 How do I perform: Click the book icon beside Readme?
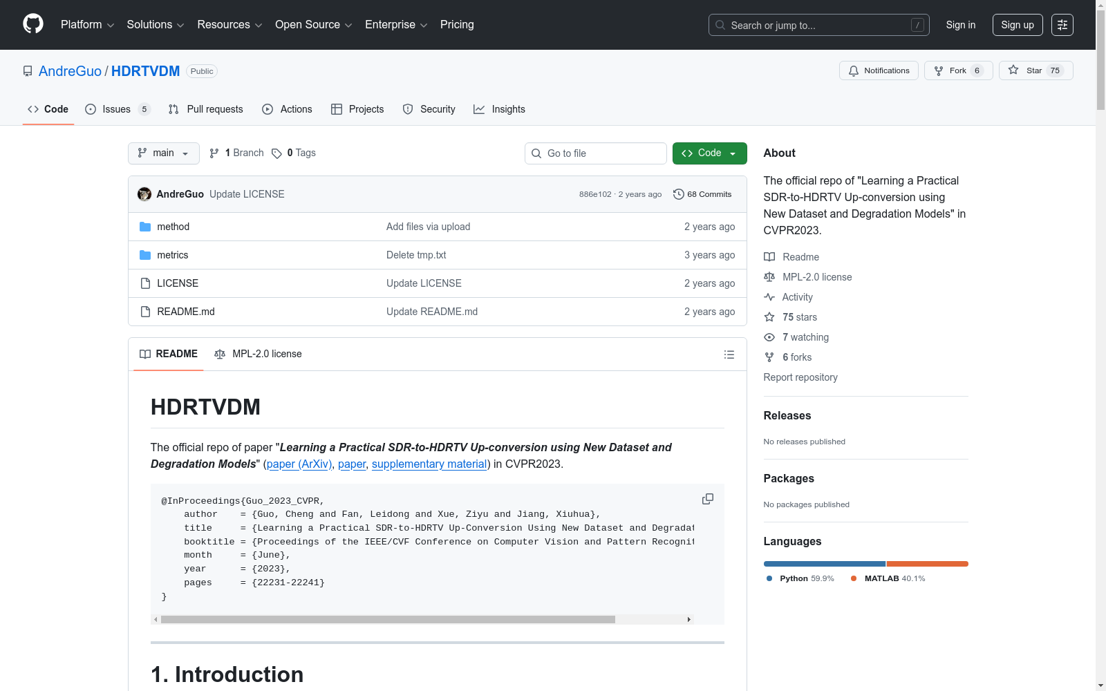769,257
